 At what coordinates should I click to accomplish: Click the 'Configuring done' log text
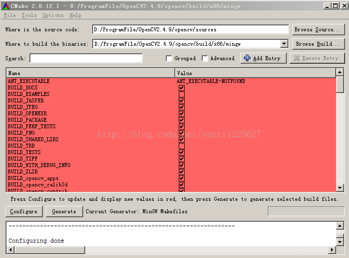tap(36, 241)
